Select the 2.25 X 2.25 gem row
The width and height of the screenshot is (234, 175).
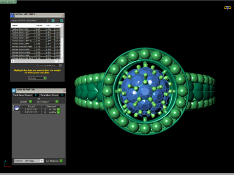pyautogui.click(x=39, y=112)
